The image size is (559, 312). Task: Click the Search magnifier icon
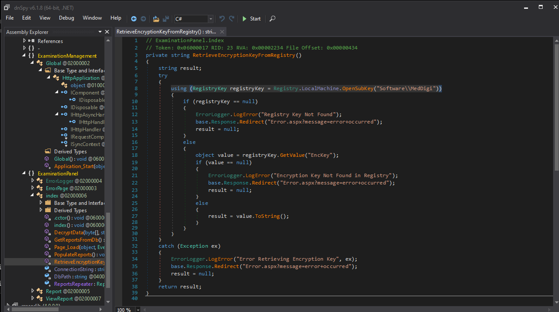272,19
